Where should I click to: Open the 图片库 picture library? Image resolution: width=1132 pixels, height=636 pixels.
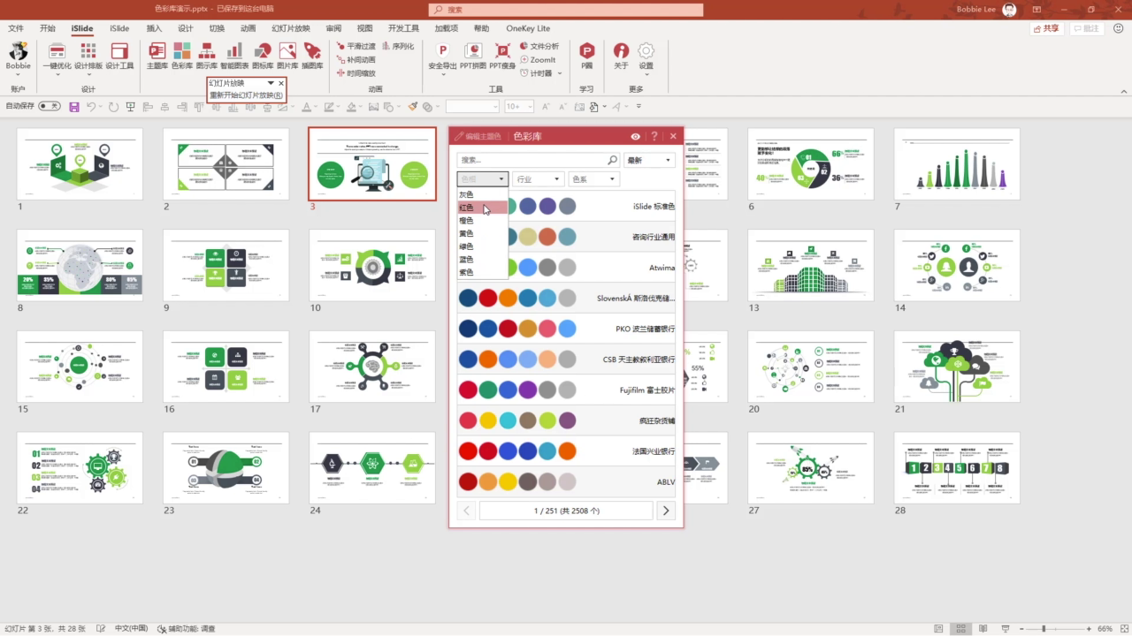pos(287,56)
